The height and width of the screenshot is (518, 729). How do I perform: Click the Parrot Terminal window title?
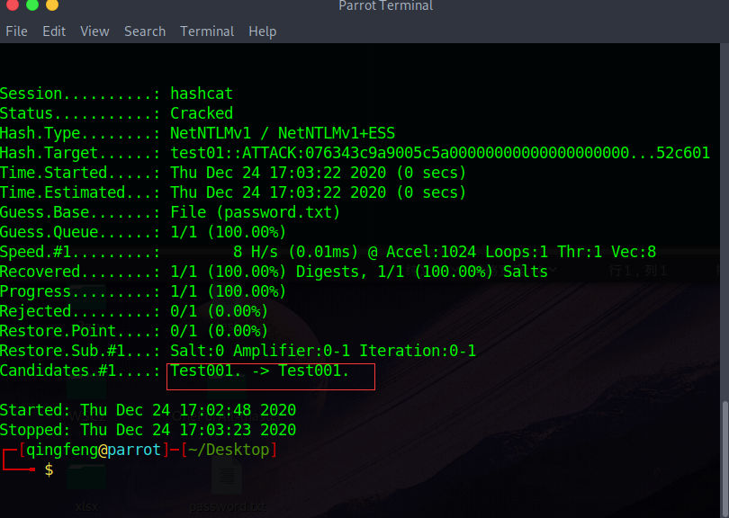(385, 6)
